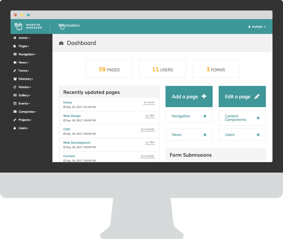The height and width of the screenshot is (239, 283).
Task: Click the Events calendar icon in sidebar
Action: point(15,104)
